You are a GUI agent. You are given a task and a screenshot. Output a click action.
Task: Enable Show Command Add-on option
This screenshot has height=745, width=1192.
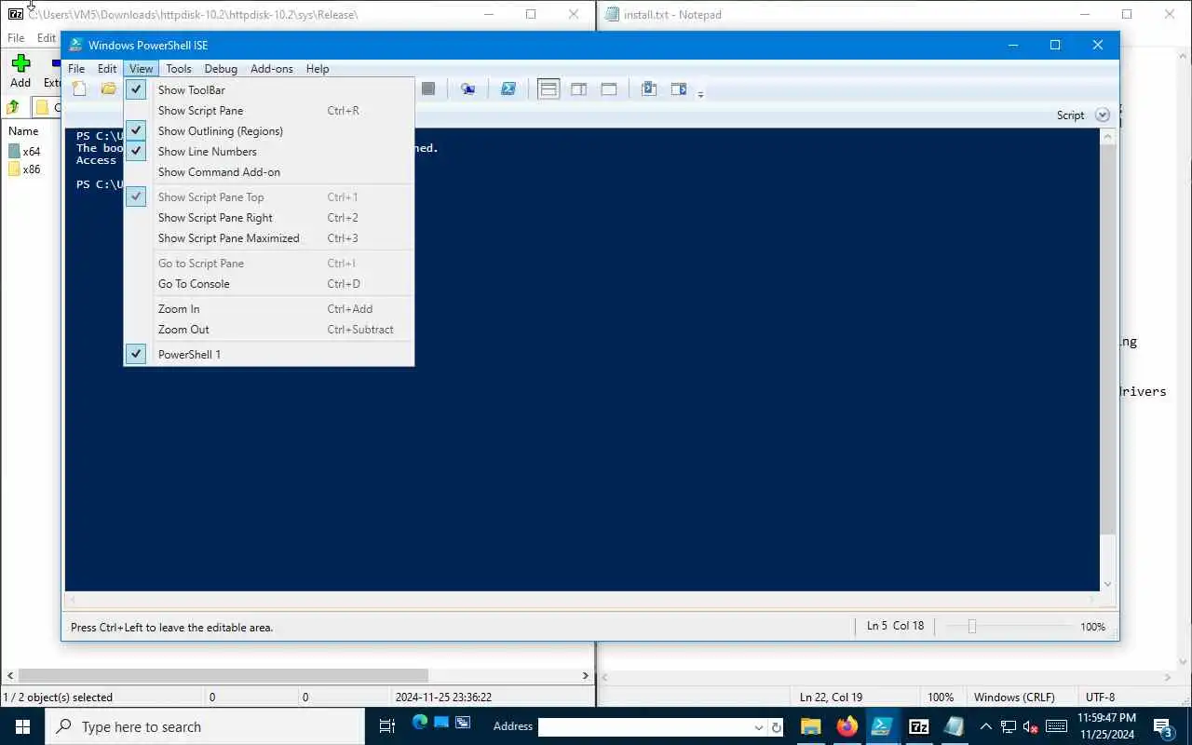pyautogui.click(x=268, y=172)
